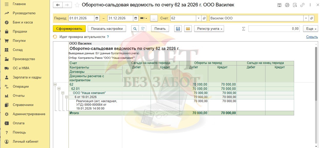Image resolution: width=323 pixels, height=148 pixels.
Task: Open the organization Василек ООО dropdown arrow
Action: click(306, 18)
